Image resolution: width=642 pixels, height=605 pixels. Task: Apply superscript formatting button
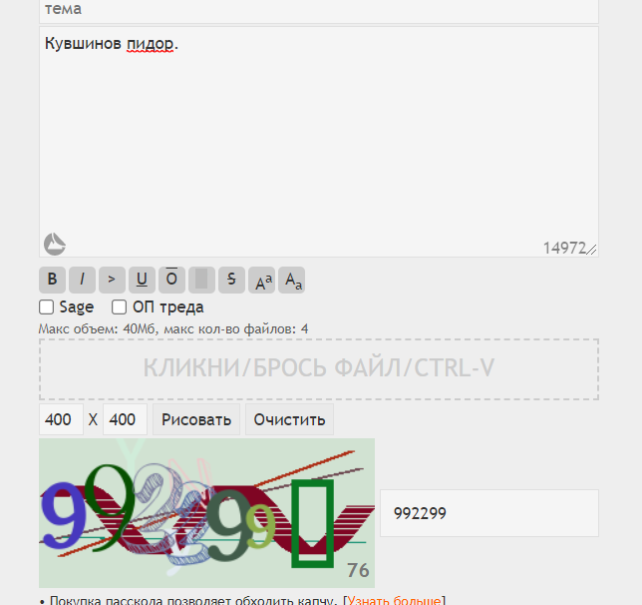click(261, 280)
